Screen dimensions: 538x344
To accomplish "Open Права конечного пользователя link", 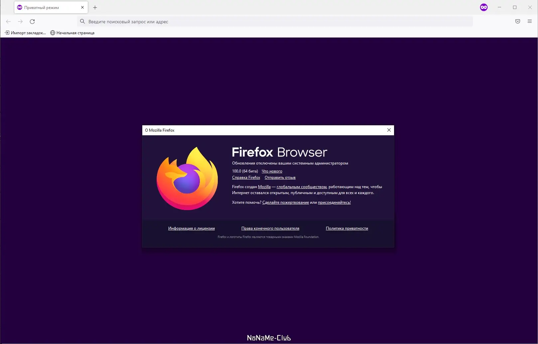I will 270,228.
